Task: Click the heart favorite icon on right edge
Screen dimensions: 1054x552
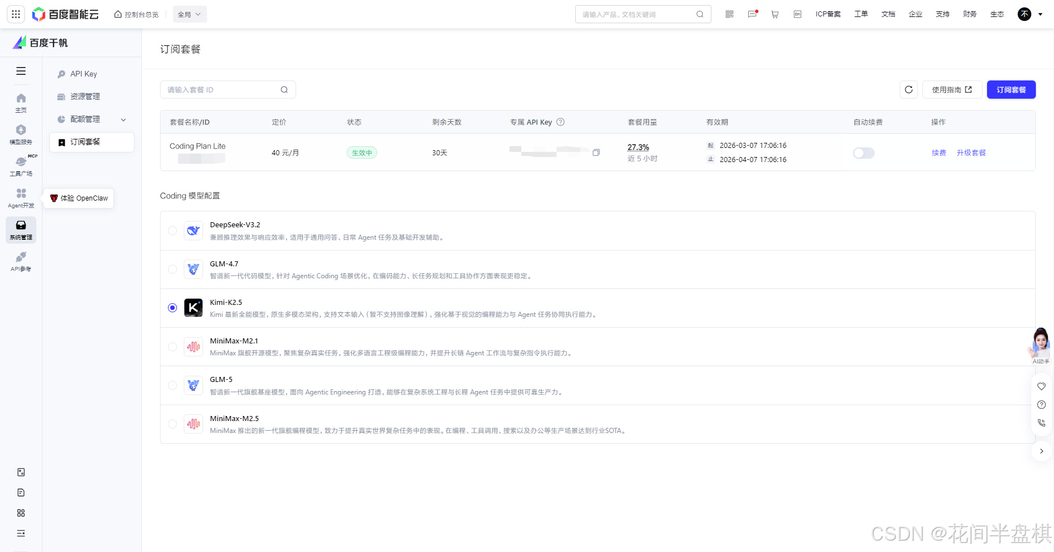Action: click(1042, 387)
